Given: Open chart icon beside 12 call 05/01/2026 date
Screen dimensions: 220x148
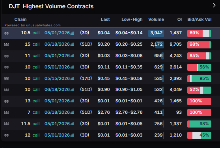Looking at the screenshot, I should 72,135.
